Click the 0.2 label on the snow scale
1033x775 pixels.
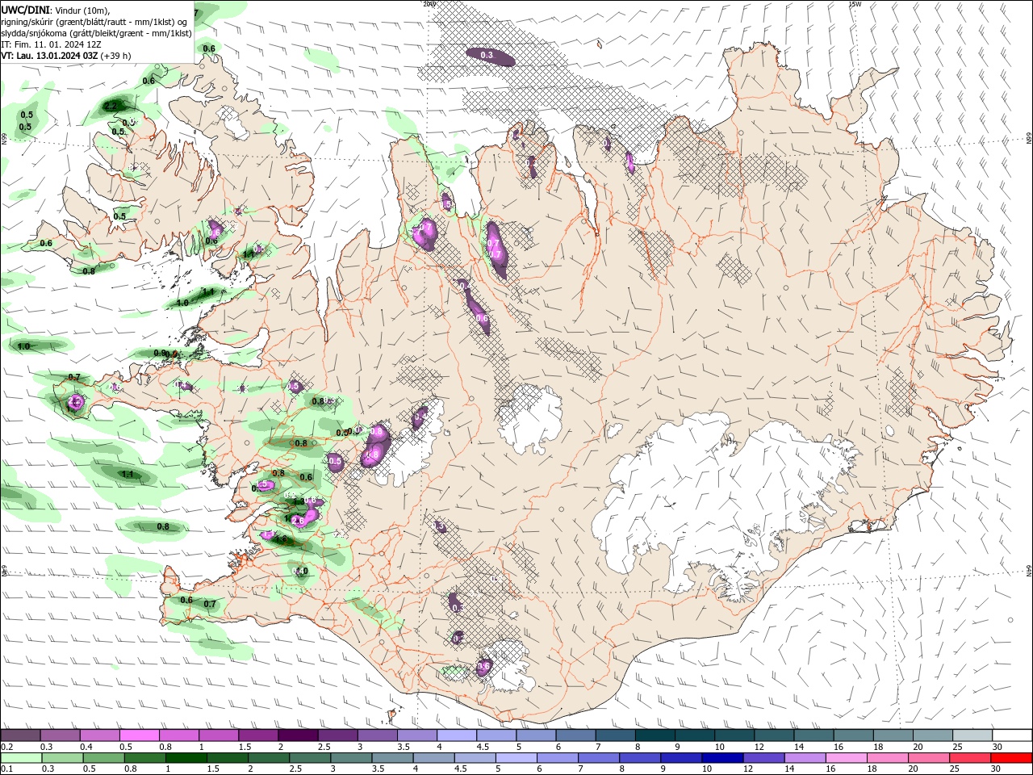click(x=6, y=747)
